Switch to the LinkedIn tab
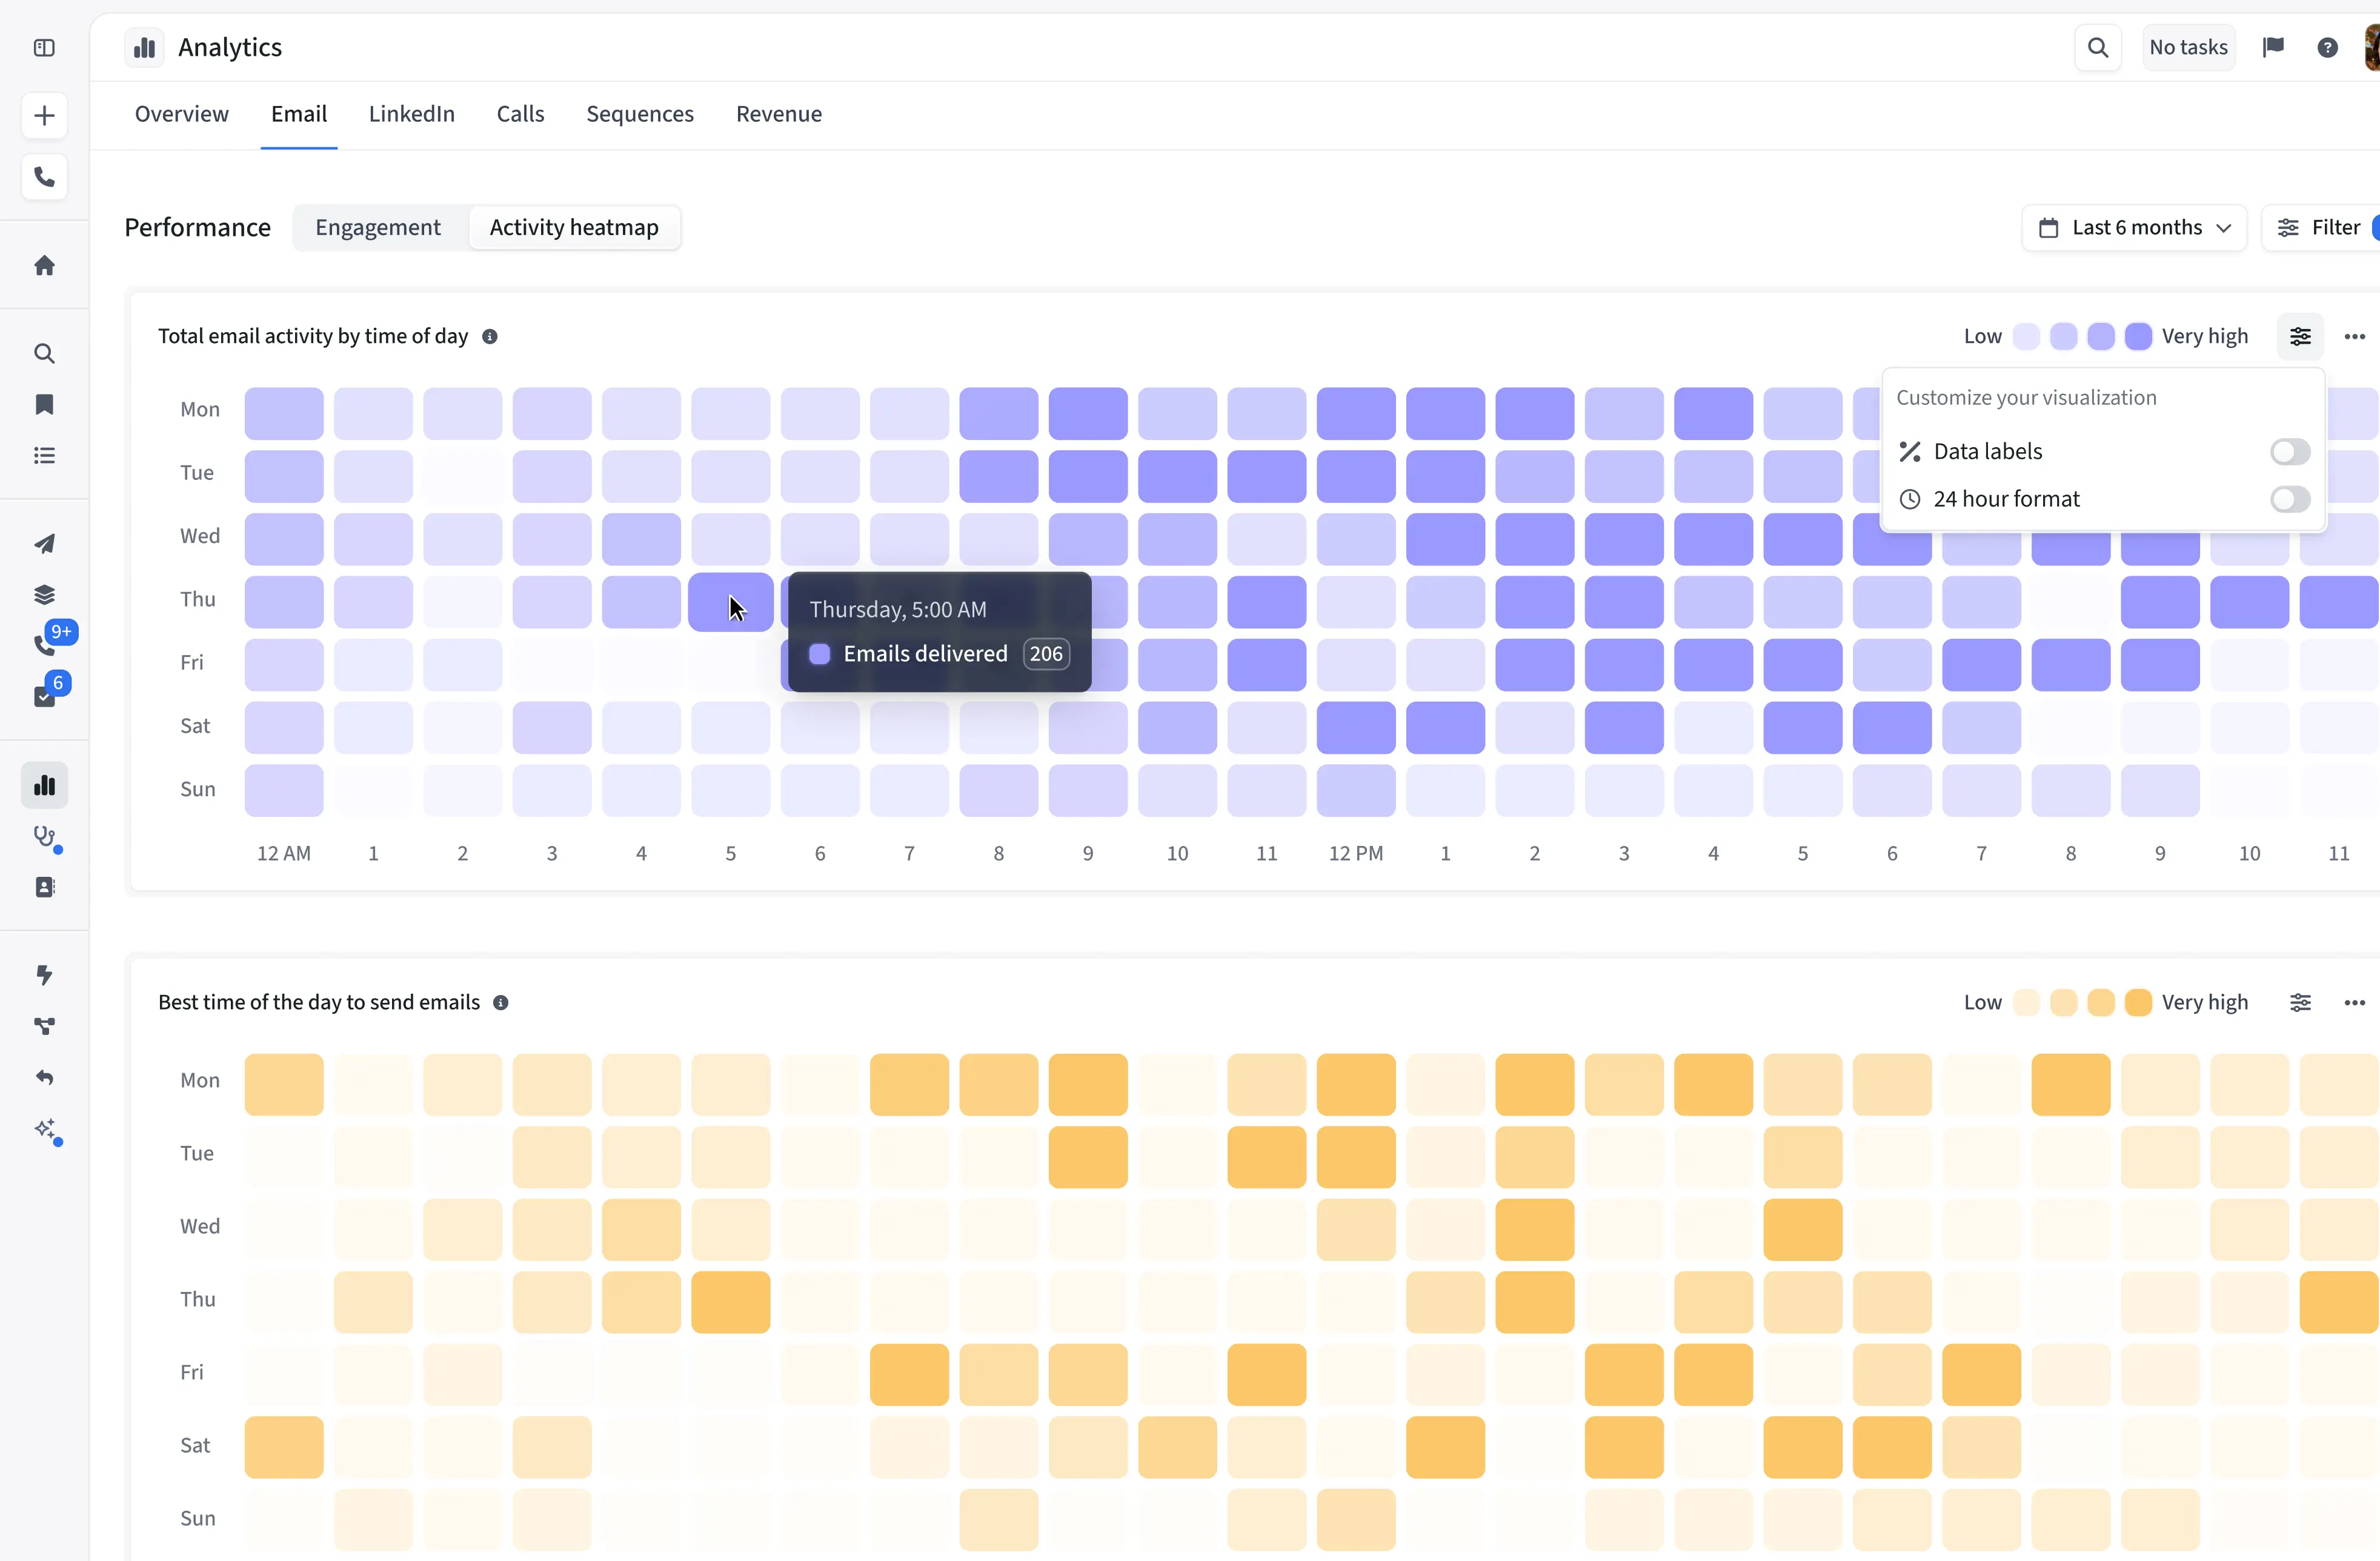 (x=411, y=114)
